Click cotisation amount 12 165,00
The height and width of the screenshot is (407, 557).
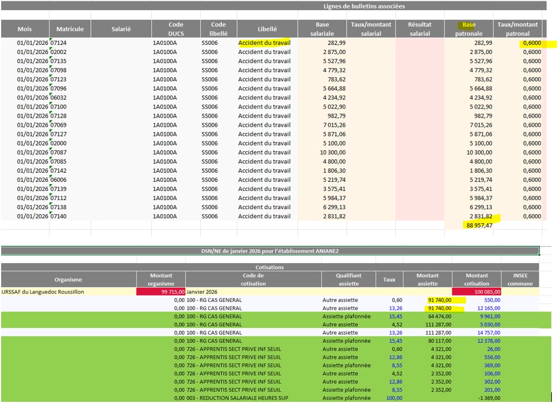(489, 308)
